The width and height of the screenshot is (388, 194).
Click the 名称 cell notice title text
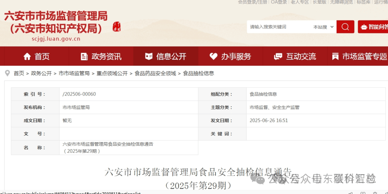point(108,147)
